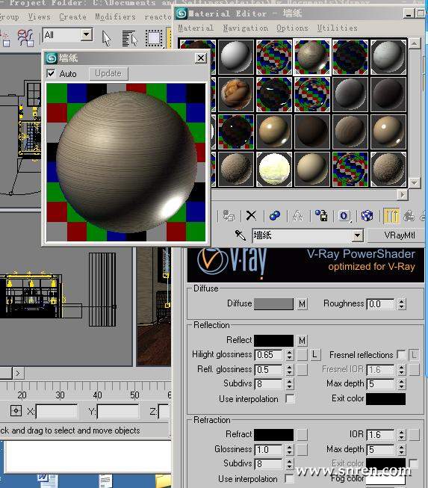Screen dimensions: 428x488
Task: Click Refraction IOR spinner arrows
Action: pyautogui.click(x=401, y=434)
